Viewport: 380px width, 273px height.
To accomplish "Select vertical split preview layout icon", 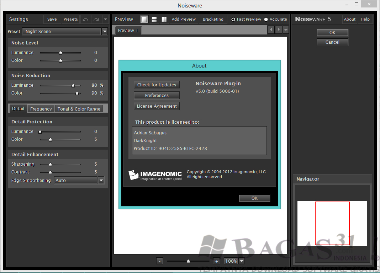I will pos(164,19).
